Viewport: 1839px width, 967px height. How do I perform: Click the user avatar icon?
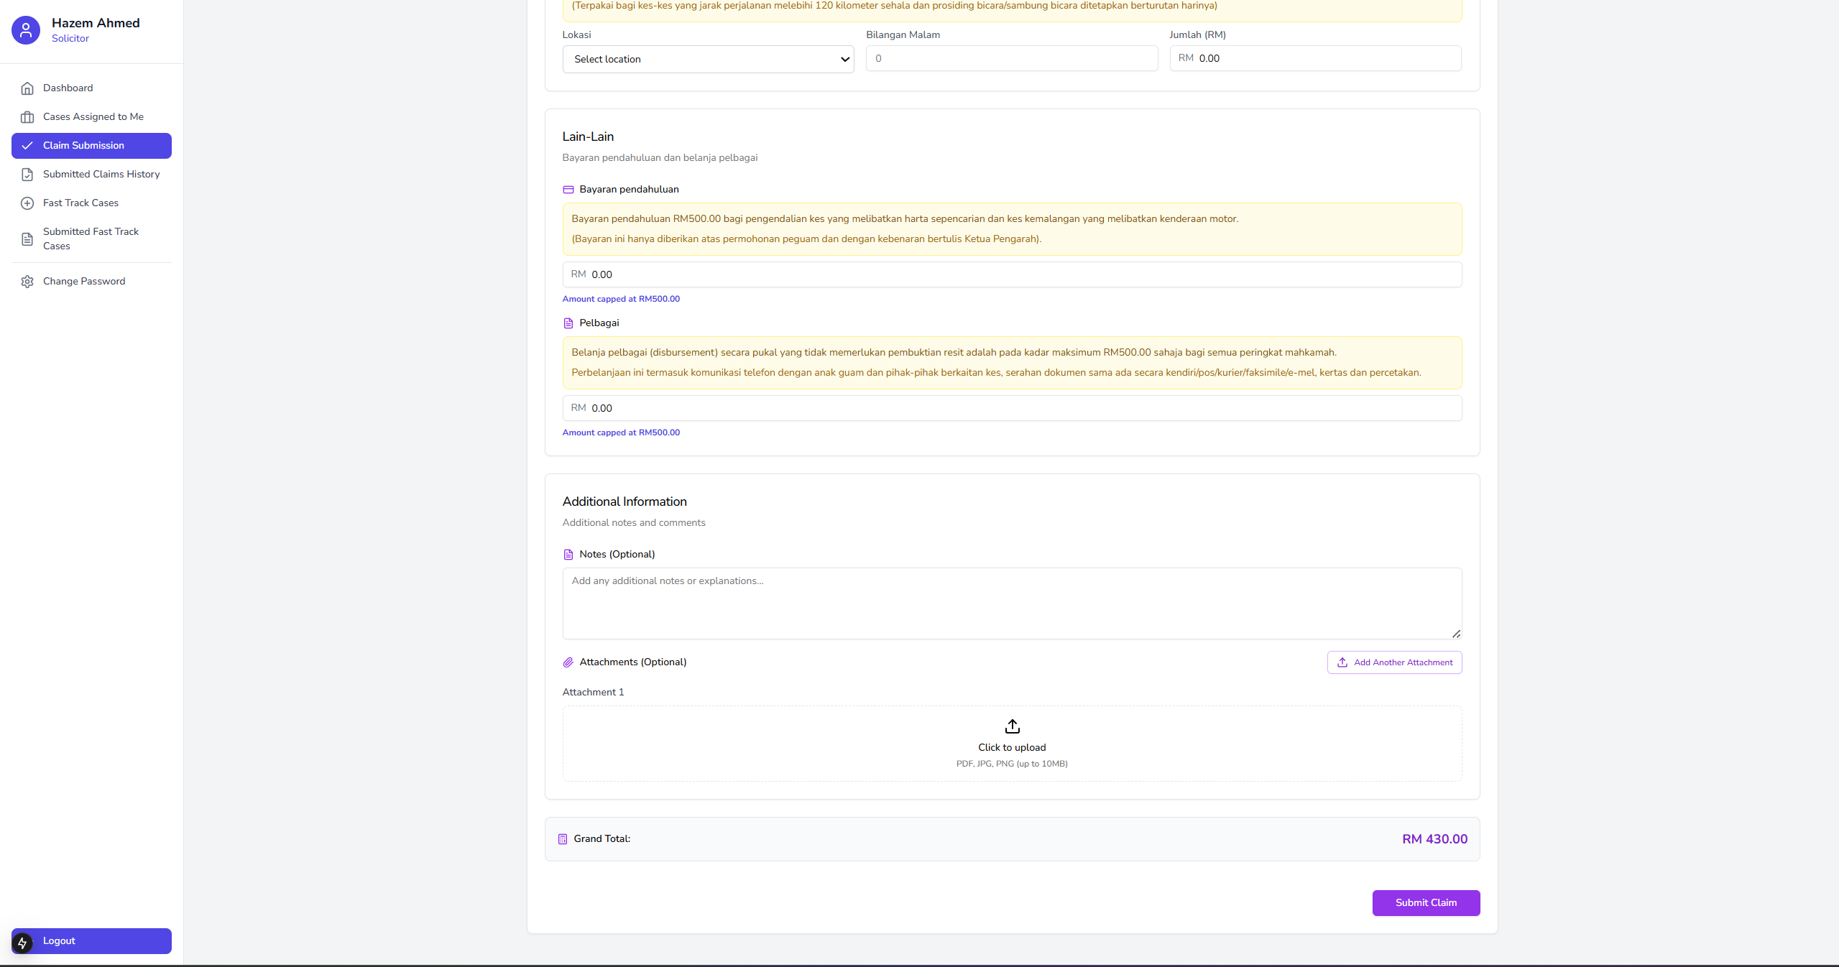(26, 30)
